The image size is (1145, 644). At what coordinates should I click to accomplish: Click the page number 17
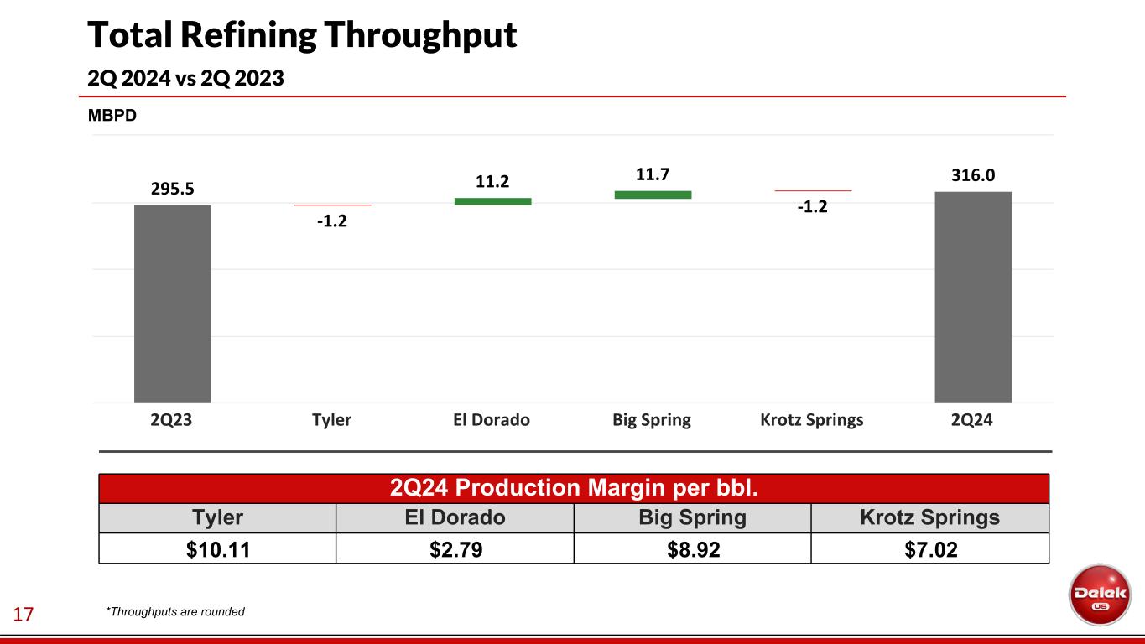pyautogui.click(x=23, y=615)
